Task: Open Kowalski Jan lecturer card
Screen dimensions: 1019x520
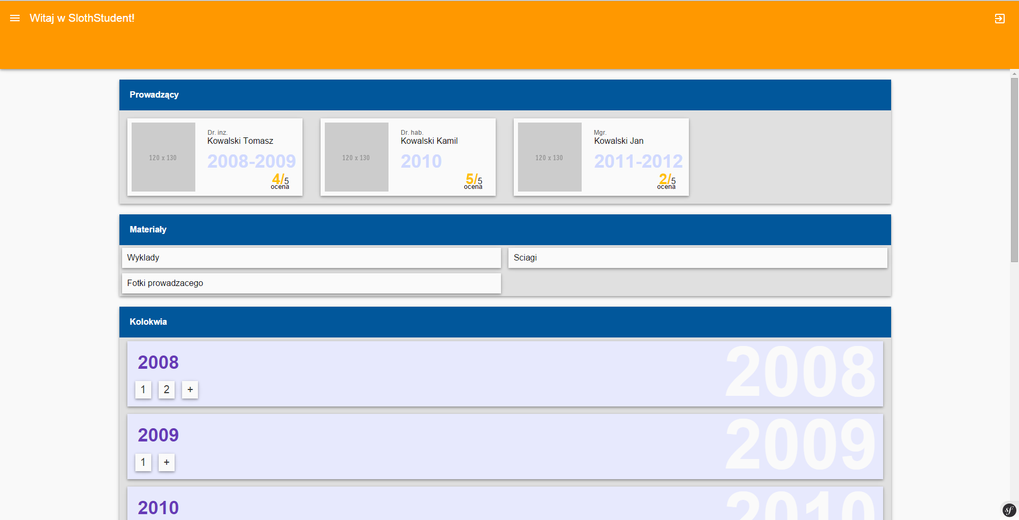Action: click(x=601, y=157)
